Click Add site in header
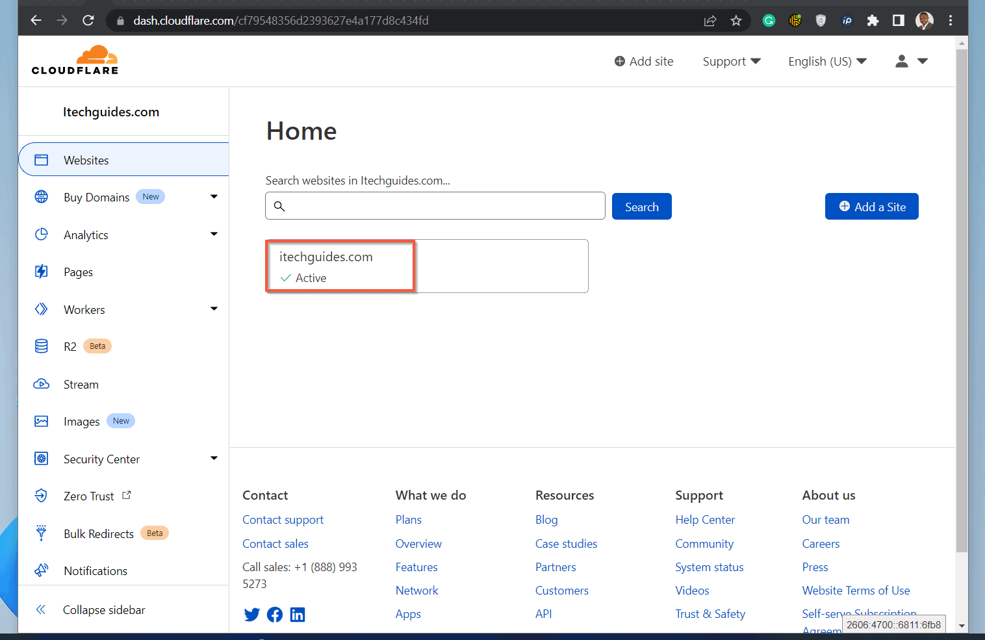985x640 pixels. pos(644,61)
